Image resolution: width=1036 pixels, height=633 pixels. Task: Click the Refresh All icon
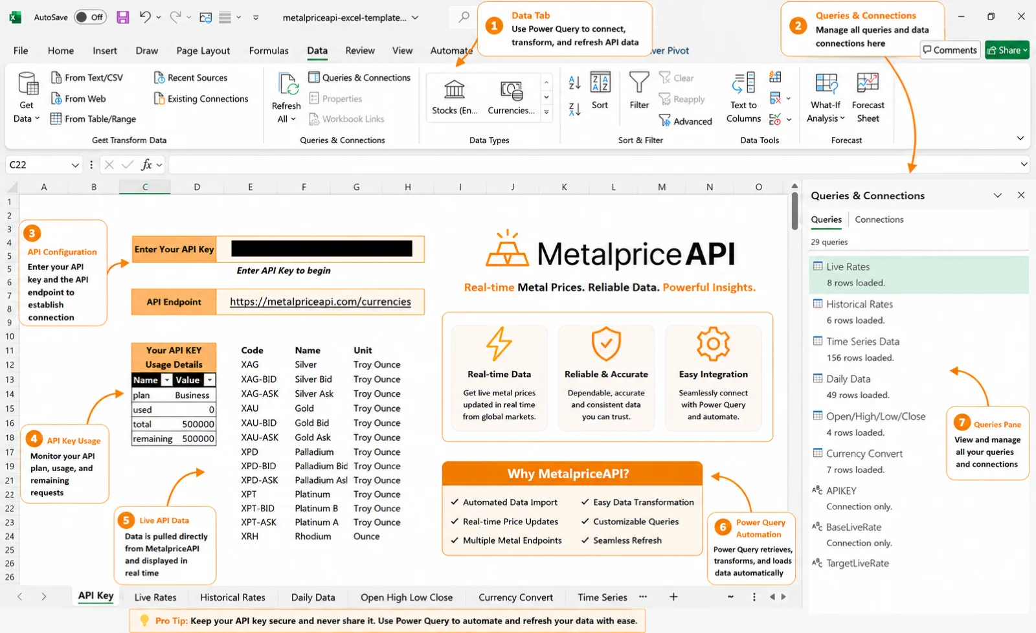click(x=287, y=85)
